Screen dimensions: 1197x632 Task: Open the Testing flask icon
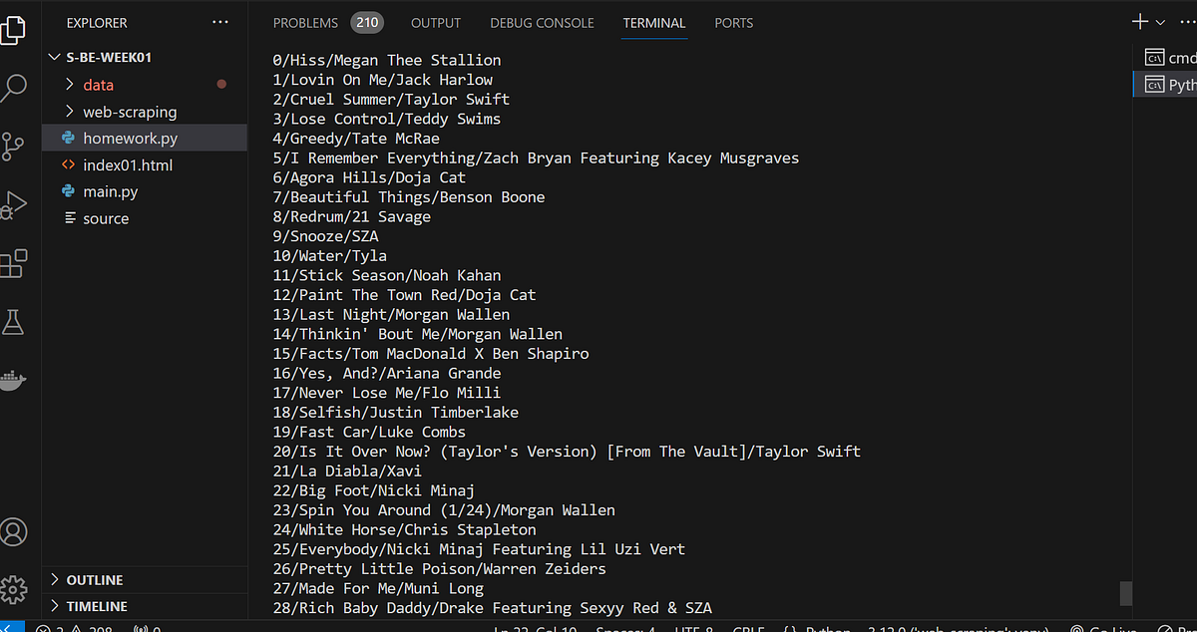point(14,321)
